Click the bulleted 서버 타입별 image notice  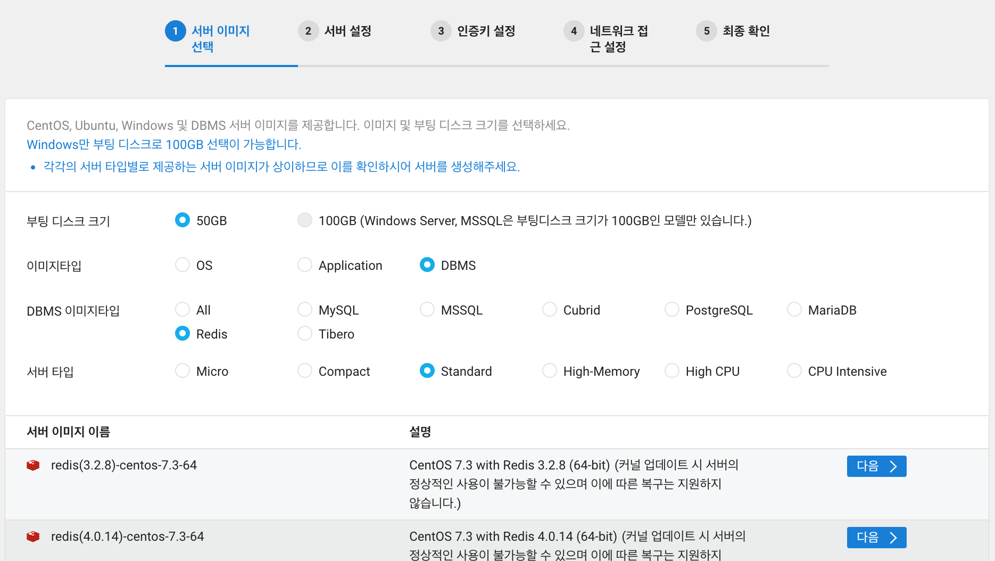pos(281,167)
